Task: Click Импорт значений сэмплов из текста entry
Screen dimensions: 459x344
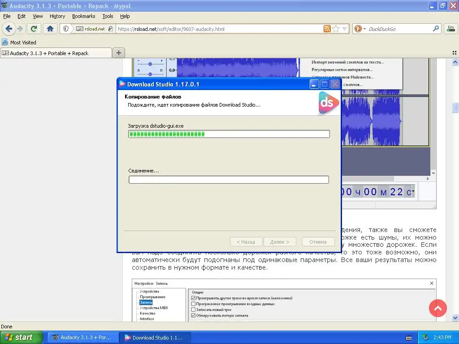Action: (x=347, y=62)
